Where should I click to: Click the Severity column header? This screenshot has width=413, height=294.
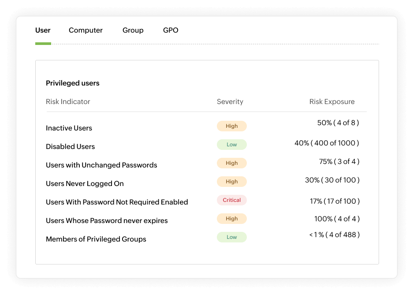point(230,101)
